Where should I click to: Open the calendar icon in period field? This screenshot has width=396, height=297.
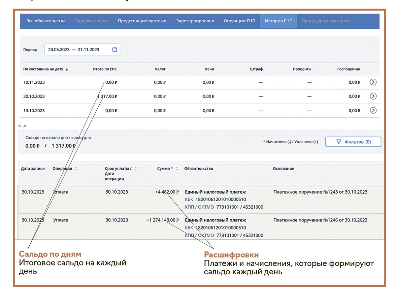click(x=115, y=50)
